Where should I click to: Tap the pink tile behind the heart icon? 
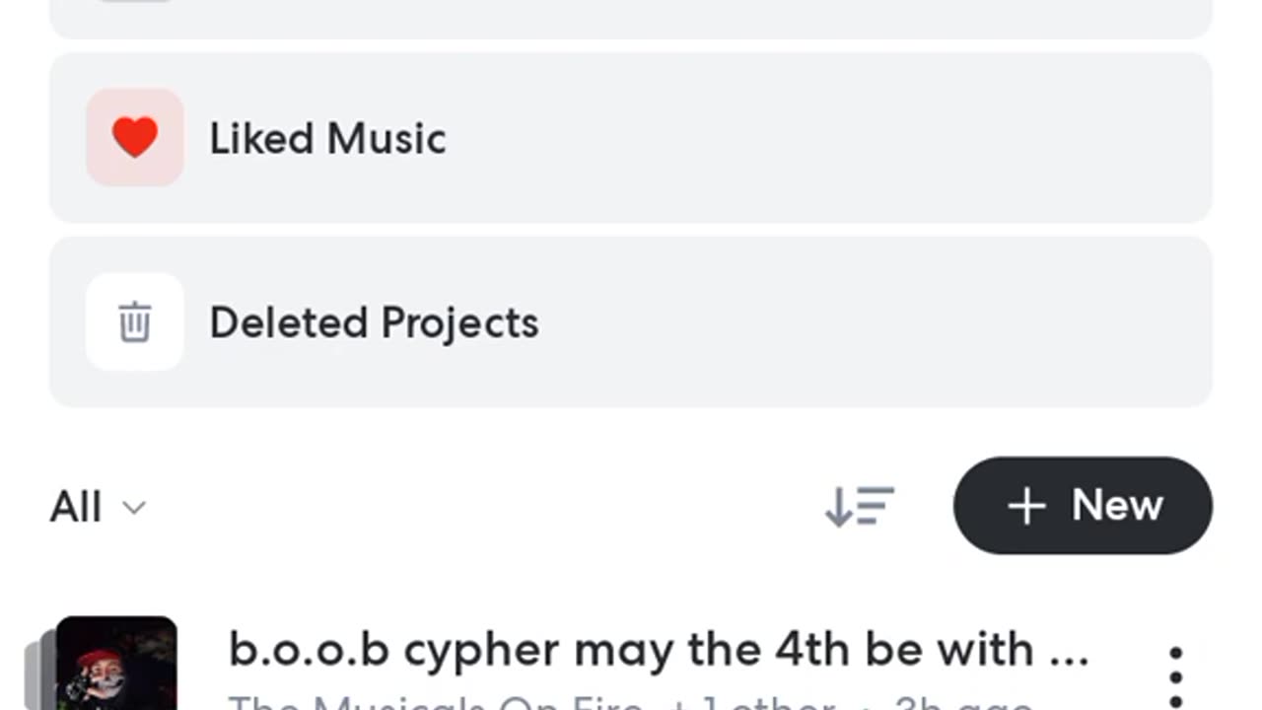click(135, 137)
